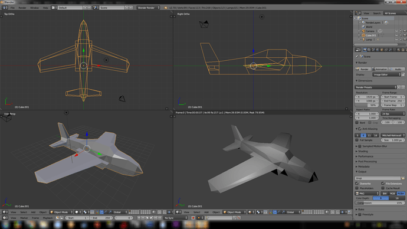Click the Camera object icon in outliner
The width and height of the screenshot is (407, 229).
363,31
